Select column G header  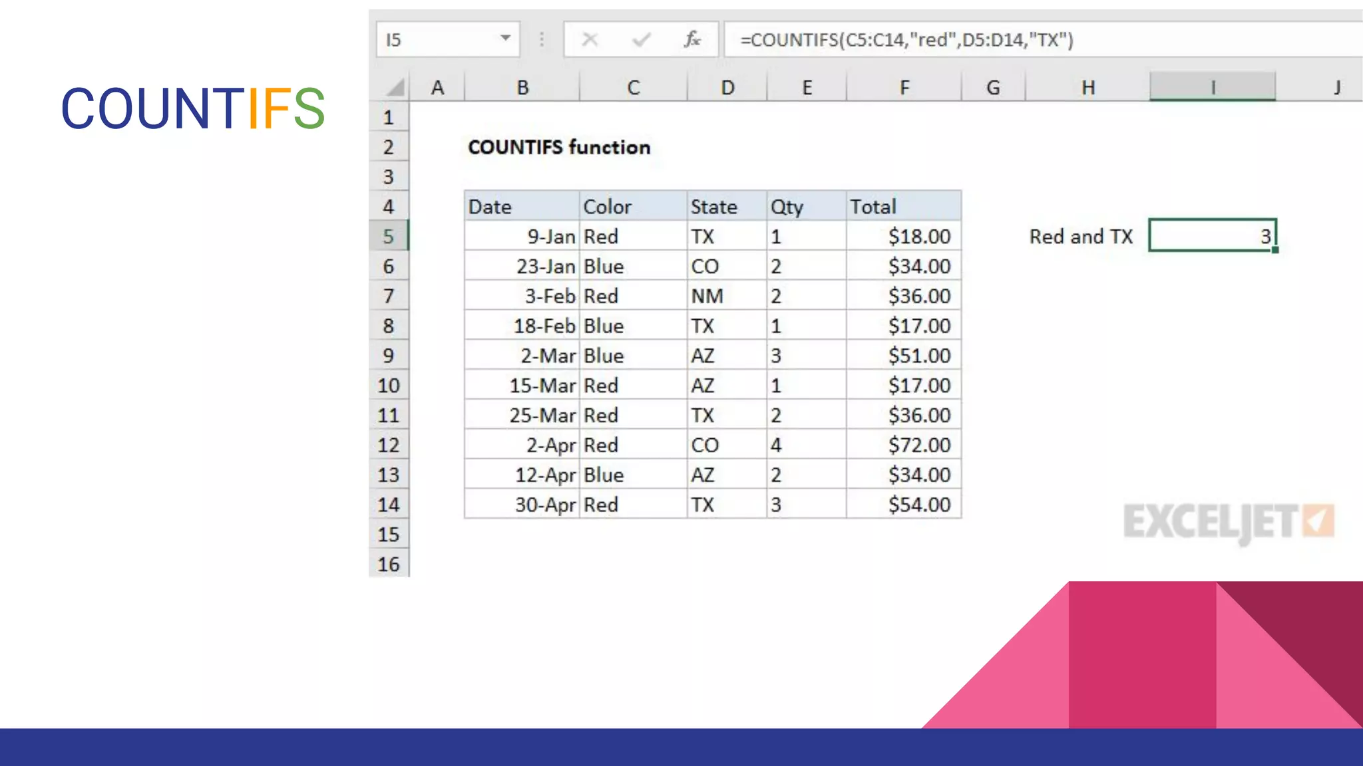pos(994,87)
